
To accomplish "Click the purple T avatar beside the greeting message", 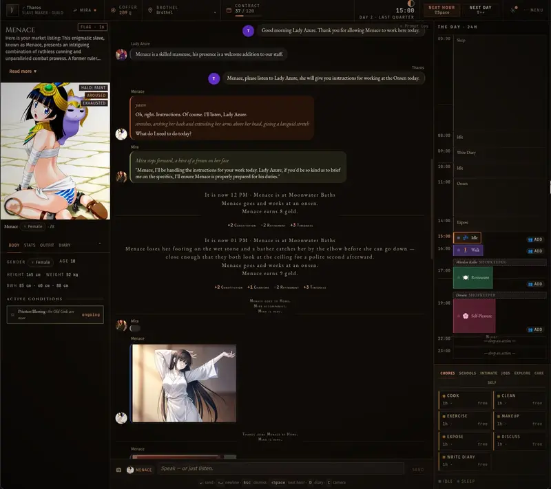I will point(249,30).
